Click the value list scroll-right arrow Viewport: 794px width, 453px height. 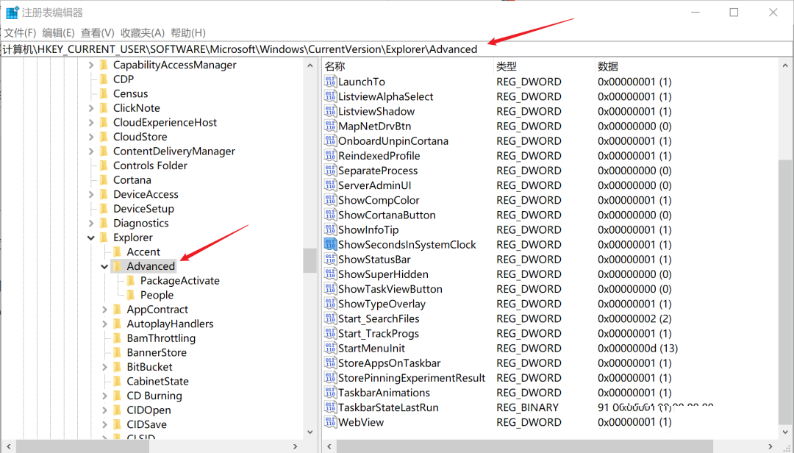770,446
